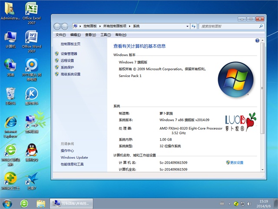Open the 计算机 desktop icon
This screenshot has width=278, height=209.
[x=10, y=40]
